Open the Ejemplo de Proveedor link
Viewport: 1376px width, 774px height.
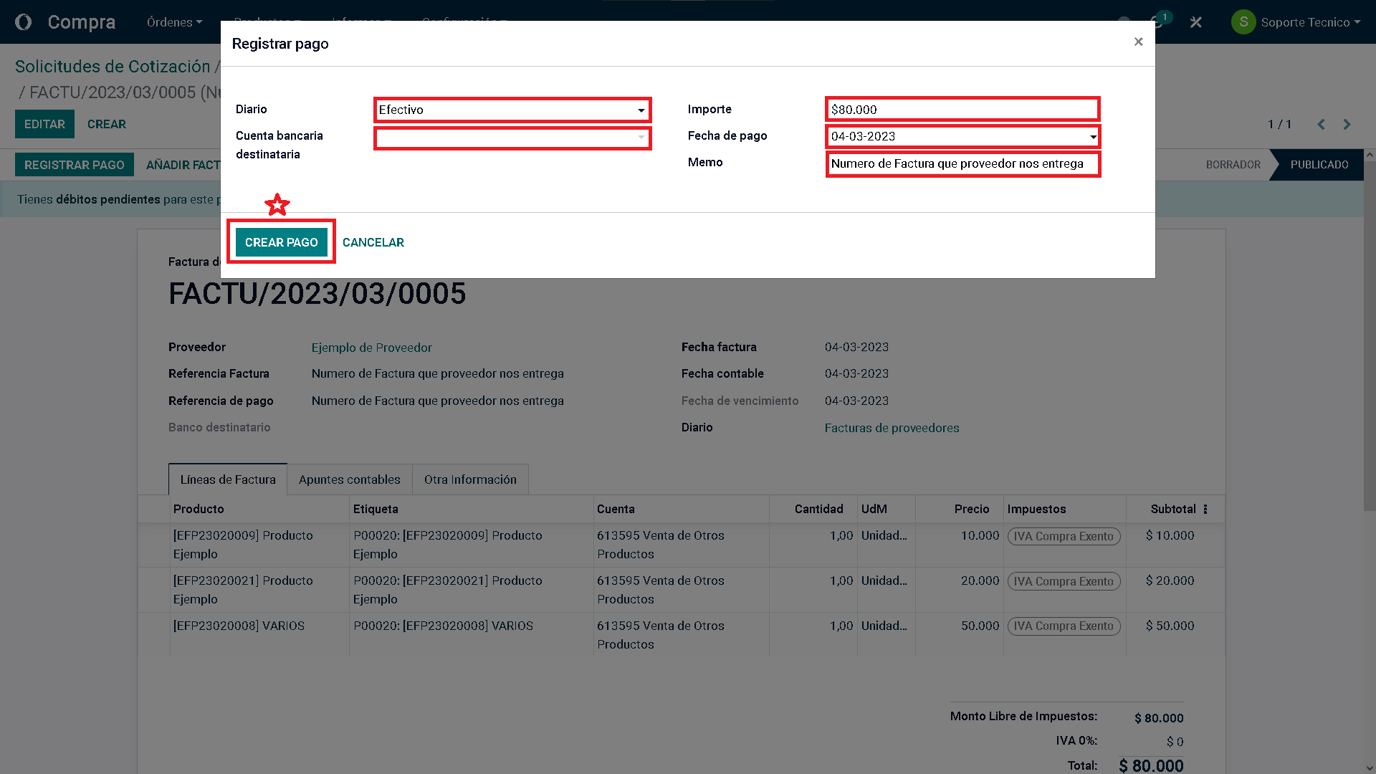click(x=371, y=348)
